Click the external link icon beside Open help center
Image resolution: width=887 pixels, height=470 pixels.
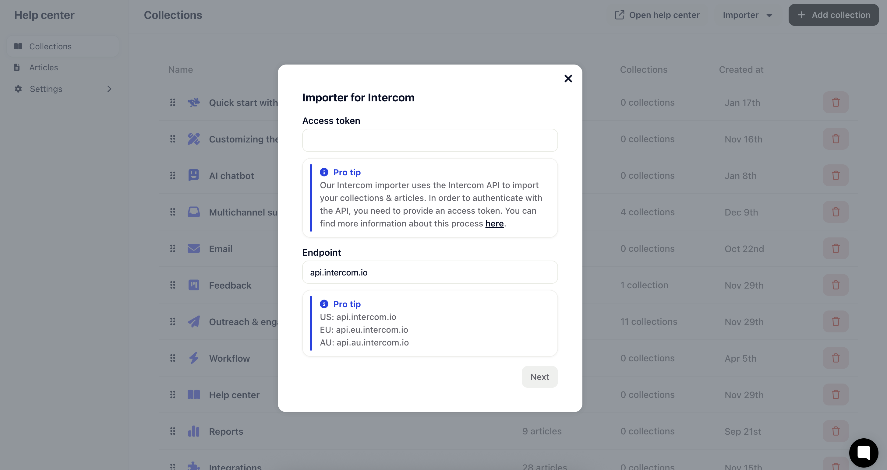620,15
